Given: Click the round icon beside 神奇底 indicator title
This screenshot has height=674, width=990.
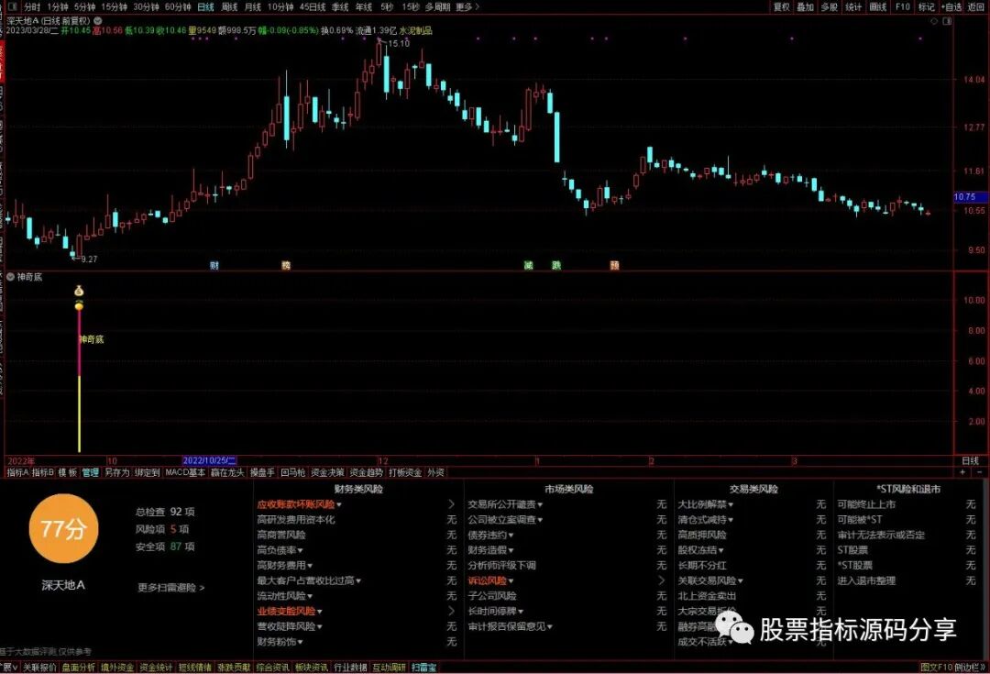Looking at the screenshot, I should pyautogui.click(x=11, y=277).
